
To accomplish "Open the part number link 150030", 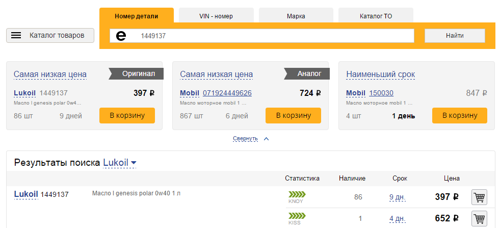I will tap(381, 93).
